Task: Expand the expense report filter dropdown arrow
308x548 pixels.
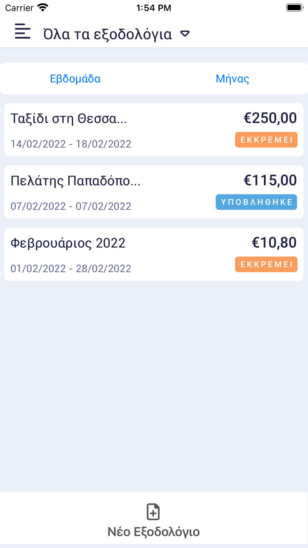Action: point(185,34)
